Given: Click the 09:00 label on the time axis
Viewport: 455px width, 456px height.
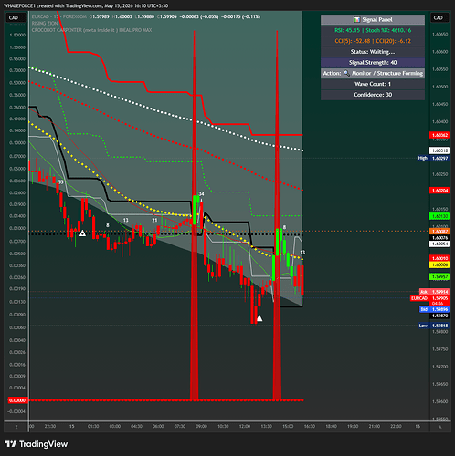Looking at the screenshot, I should point(201,427).
